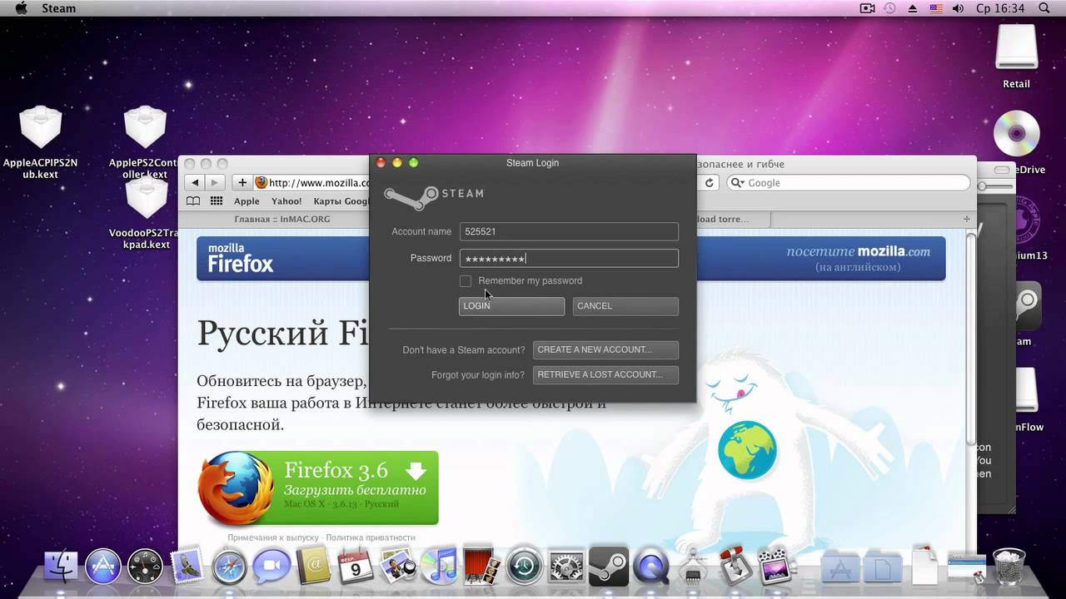Enable Remember my password checkbox
1066x599 pixels.
click(466, 281)
